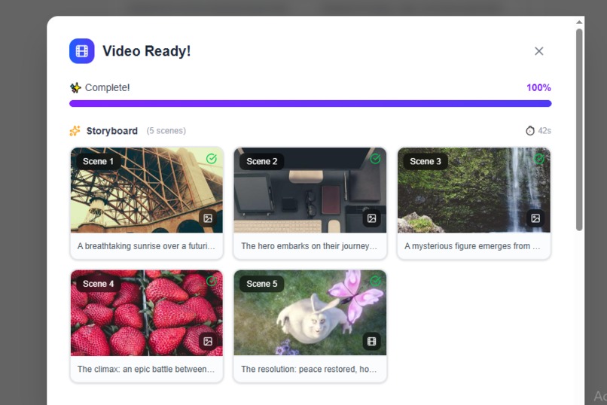Click caption 'The hero embarks on their journey...'
607x405 pixels.
[x=309, y=246]
